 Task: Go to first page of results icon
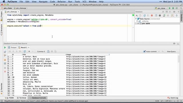click(x=9, y=51)
